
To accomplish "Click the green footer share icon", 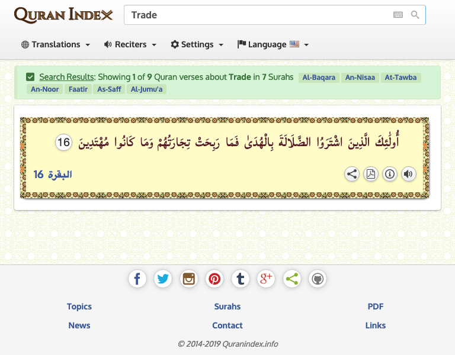I will pos(291,279).
